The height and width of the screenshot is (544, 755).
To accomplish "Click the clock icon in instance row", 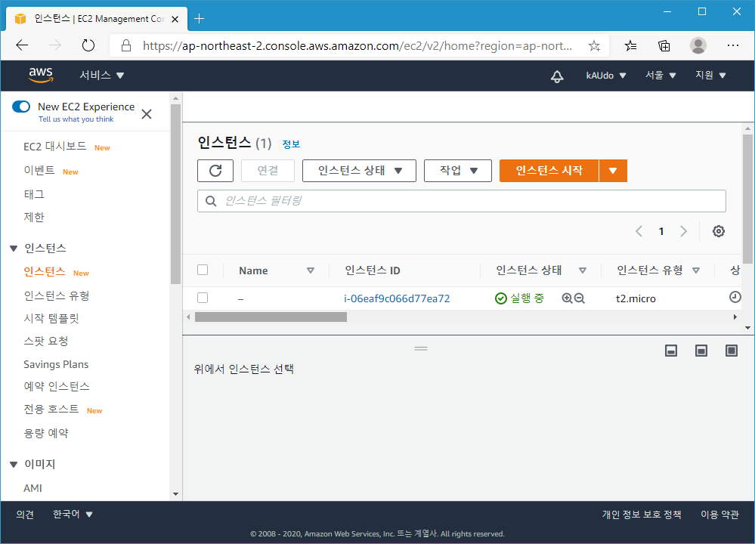I will tap(735, 297).
